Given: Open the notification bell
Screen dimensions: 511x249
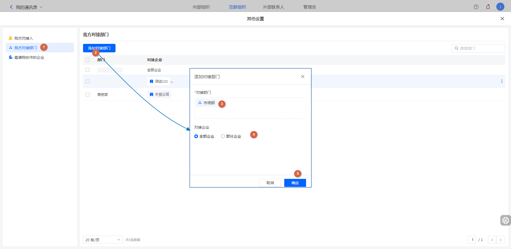Looking at the screenshot, I should (488, 7).
